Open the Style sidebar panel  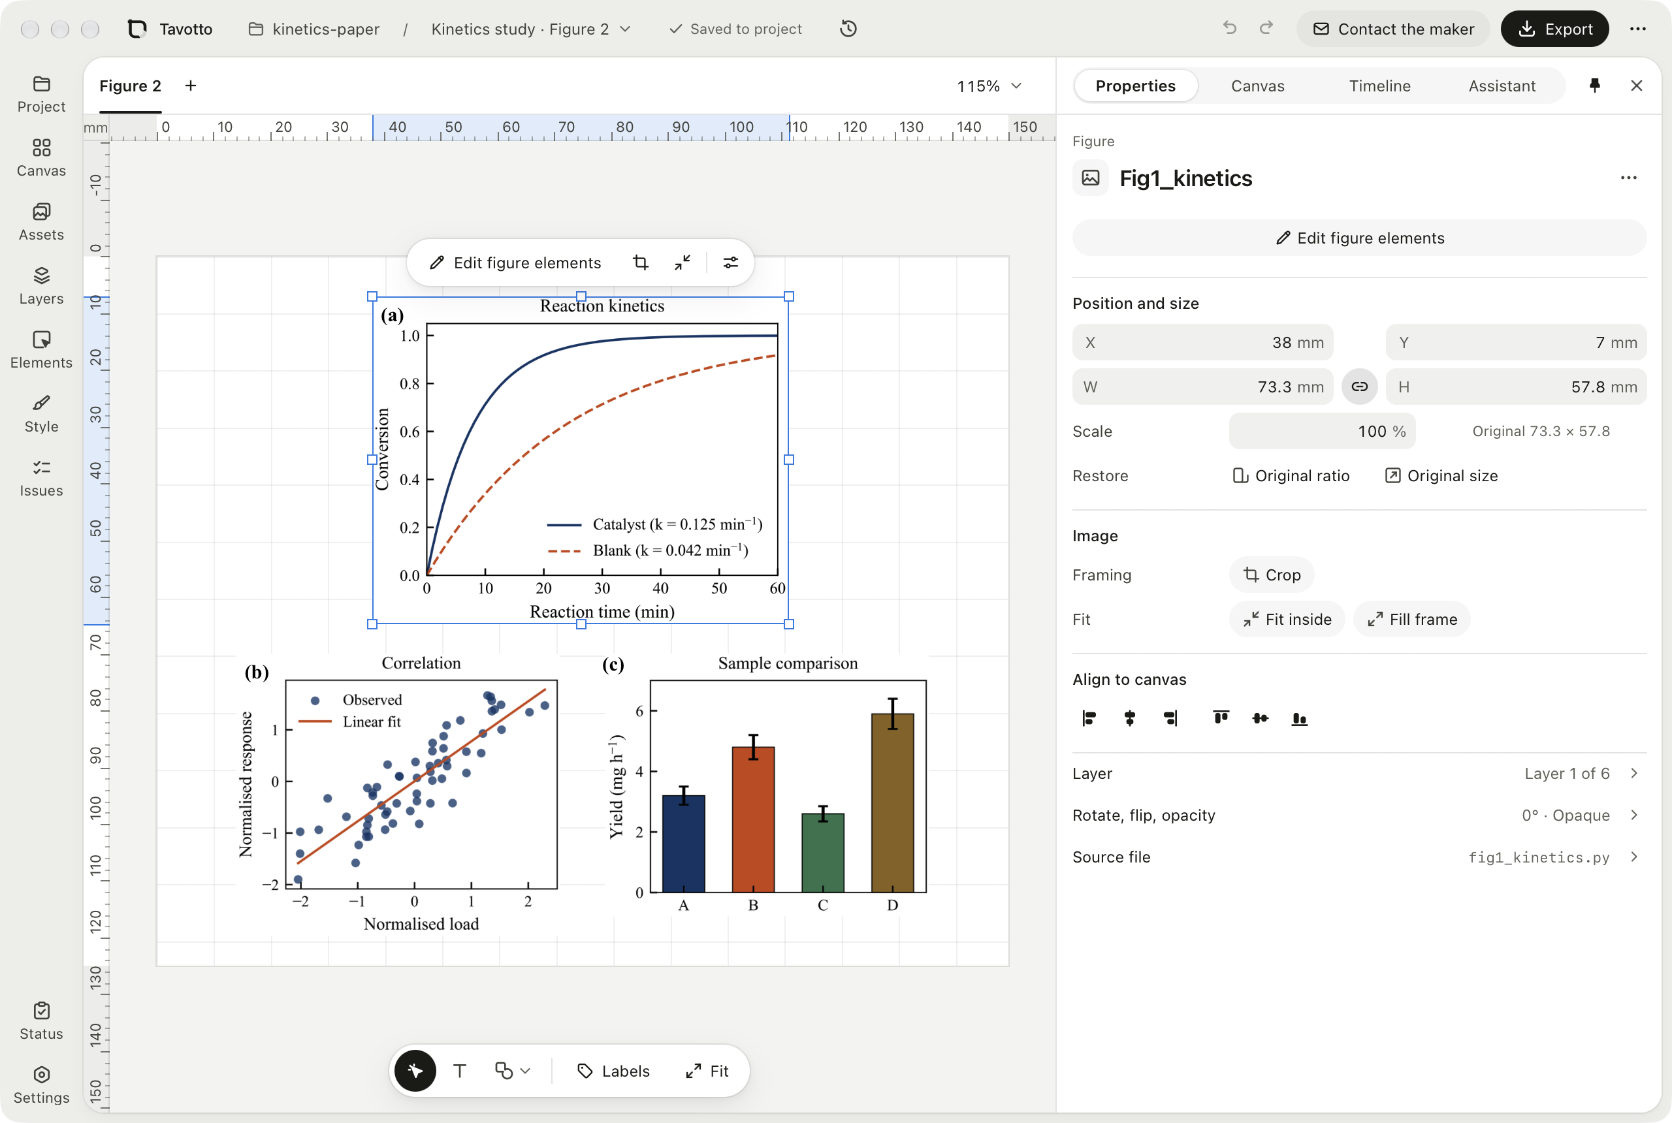click(42, 414)
